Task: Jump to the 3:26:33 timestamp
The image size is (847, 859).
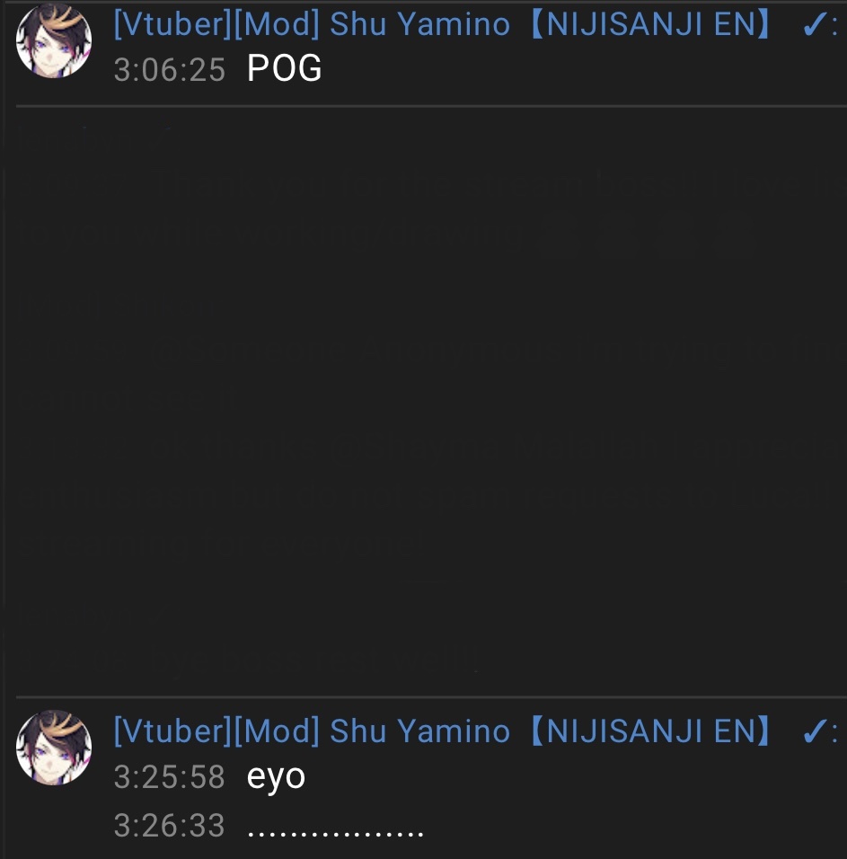Action: (x=169, y=826)
